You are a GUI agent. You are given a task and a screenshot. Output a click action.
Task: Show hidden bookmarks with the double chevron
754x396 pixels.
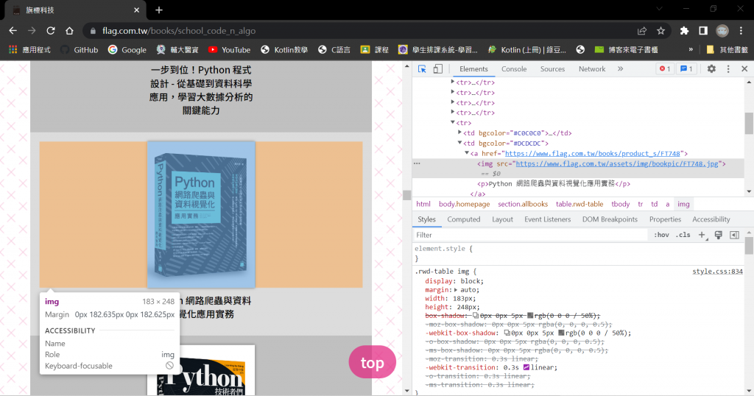coord(691,49)
